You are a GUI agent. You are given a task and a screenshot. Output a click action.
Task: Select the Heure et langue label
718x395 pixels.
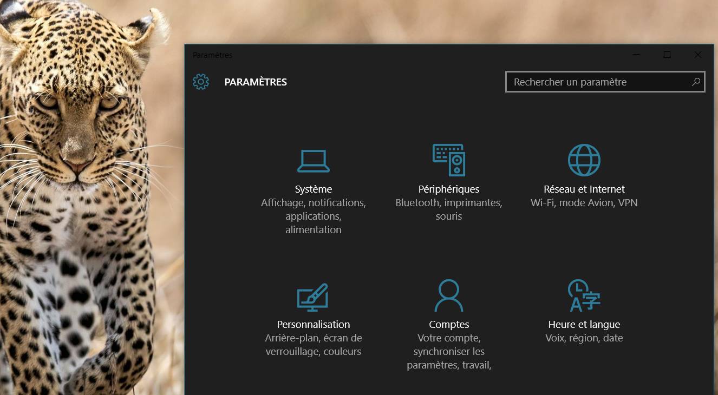[x=584, y=325]
